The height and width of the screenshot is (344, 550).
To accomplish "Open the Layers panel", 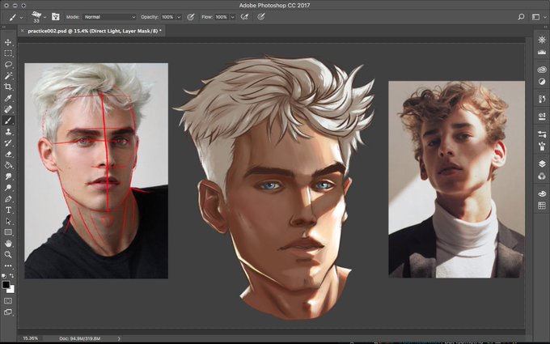I will pyautogui.click(x=542, y=164).
